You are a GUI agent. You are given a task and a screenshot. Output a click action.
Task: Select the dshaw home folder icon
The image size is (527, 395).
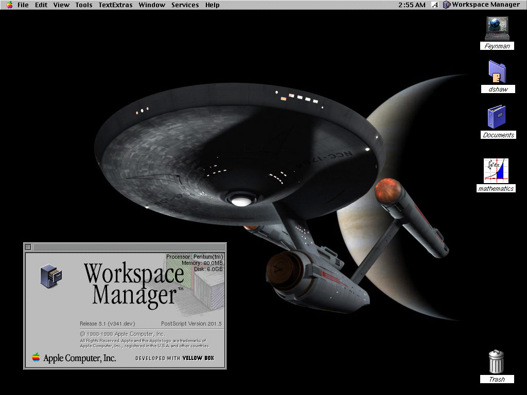point(498,72)
